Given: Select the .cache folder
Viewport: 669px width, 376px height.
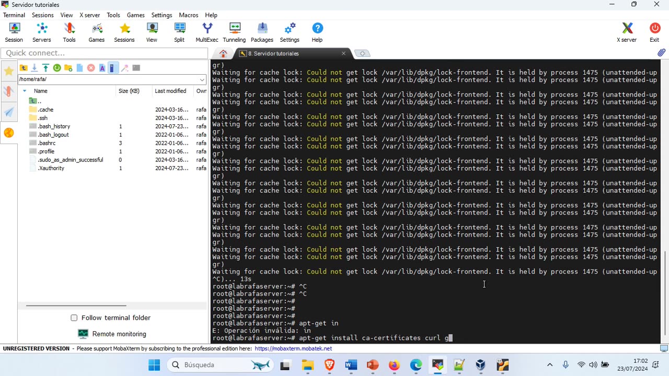Looking at the screenshot, I should point(46,110).
